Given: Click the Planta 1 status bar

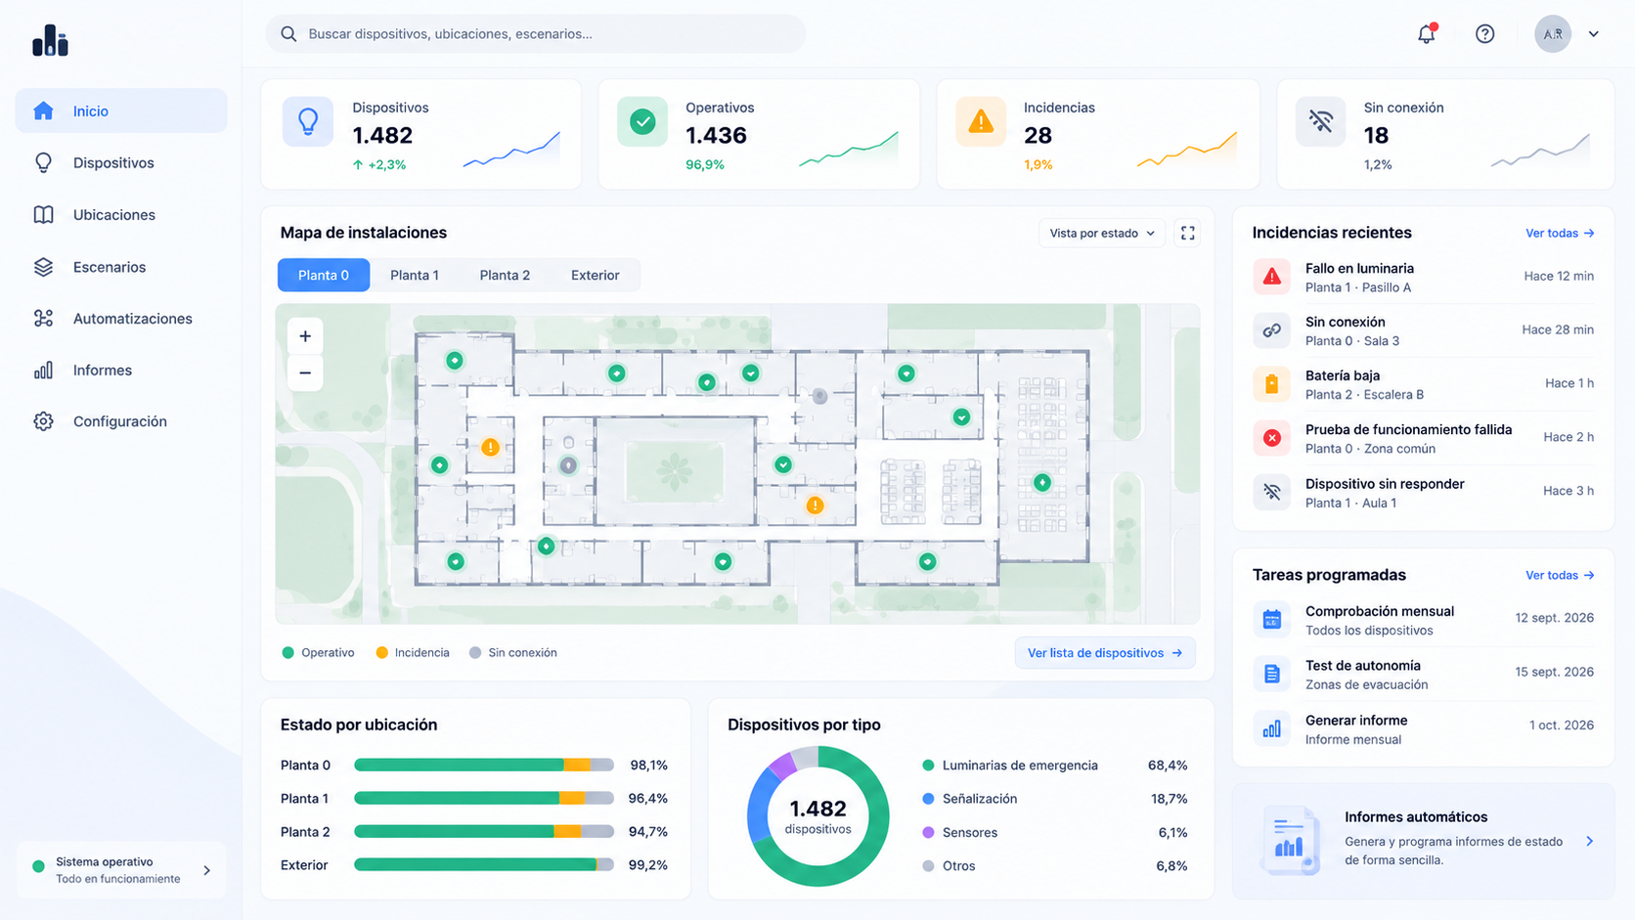Looking at the screenshot, I should tap(484, 798).
